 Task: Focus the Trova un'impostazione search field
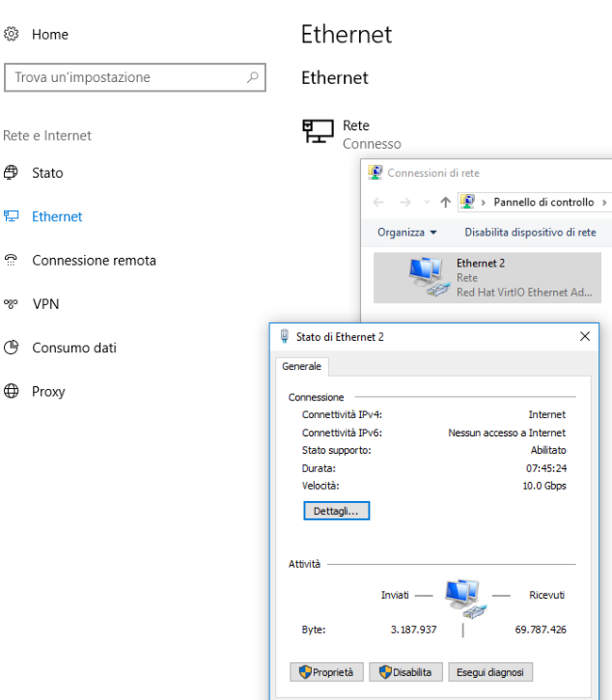click(125, 77)
